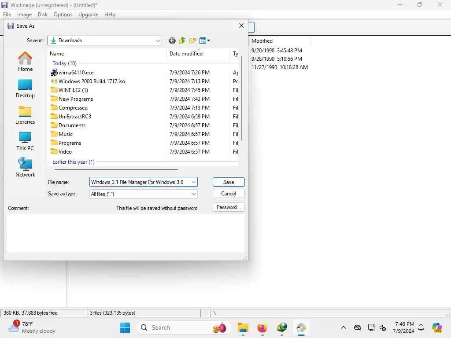Open Firefox from the taskbar
Screen dimensions: 451x338
(x=262, y=327)
